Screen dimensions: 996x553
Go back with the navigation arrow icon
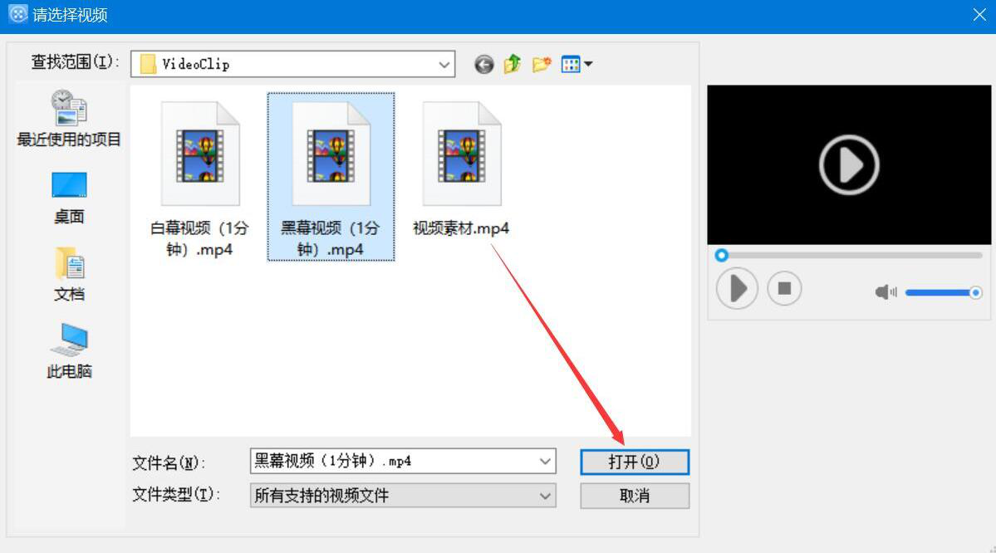tap(484, 64)
